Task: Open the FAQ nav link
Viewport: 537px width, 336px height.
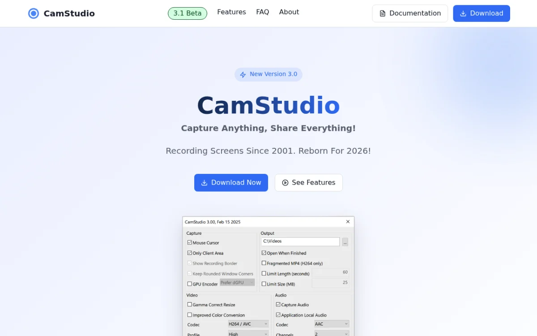Action: click(x=263, y=12)
